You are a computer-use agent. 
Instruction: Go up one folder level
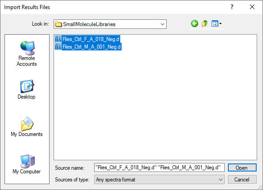click(x=204, y=24)
